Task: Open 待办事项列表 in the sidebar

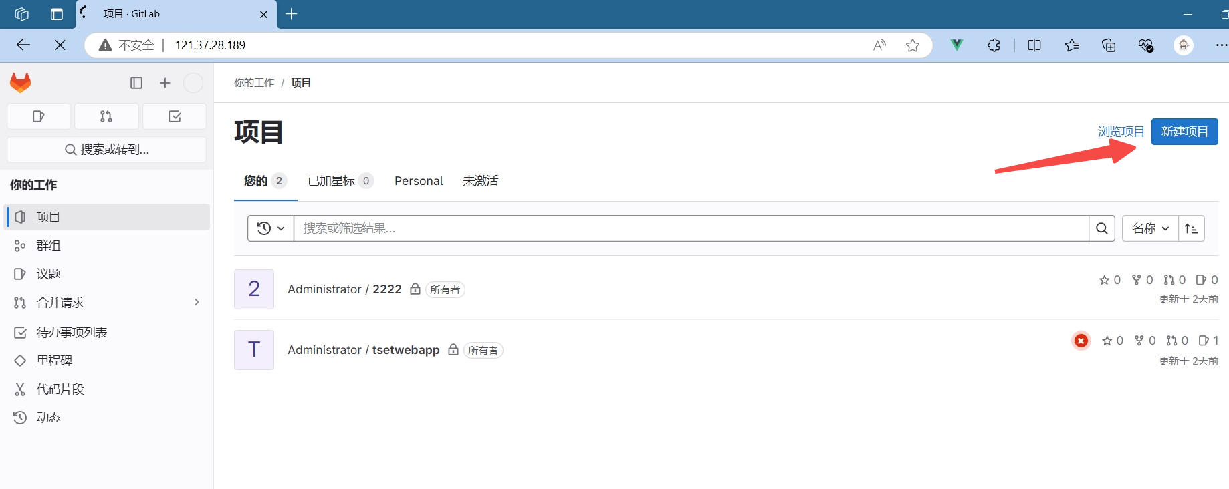Action: coord(108,333)
